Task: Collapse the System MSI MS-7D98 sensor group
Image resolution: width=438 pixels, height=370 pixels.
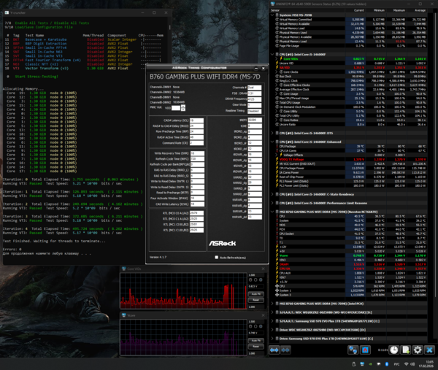Action: click(272, 15)
